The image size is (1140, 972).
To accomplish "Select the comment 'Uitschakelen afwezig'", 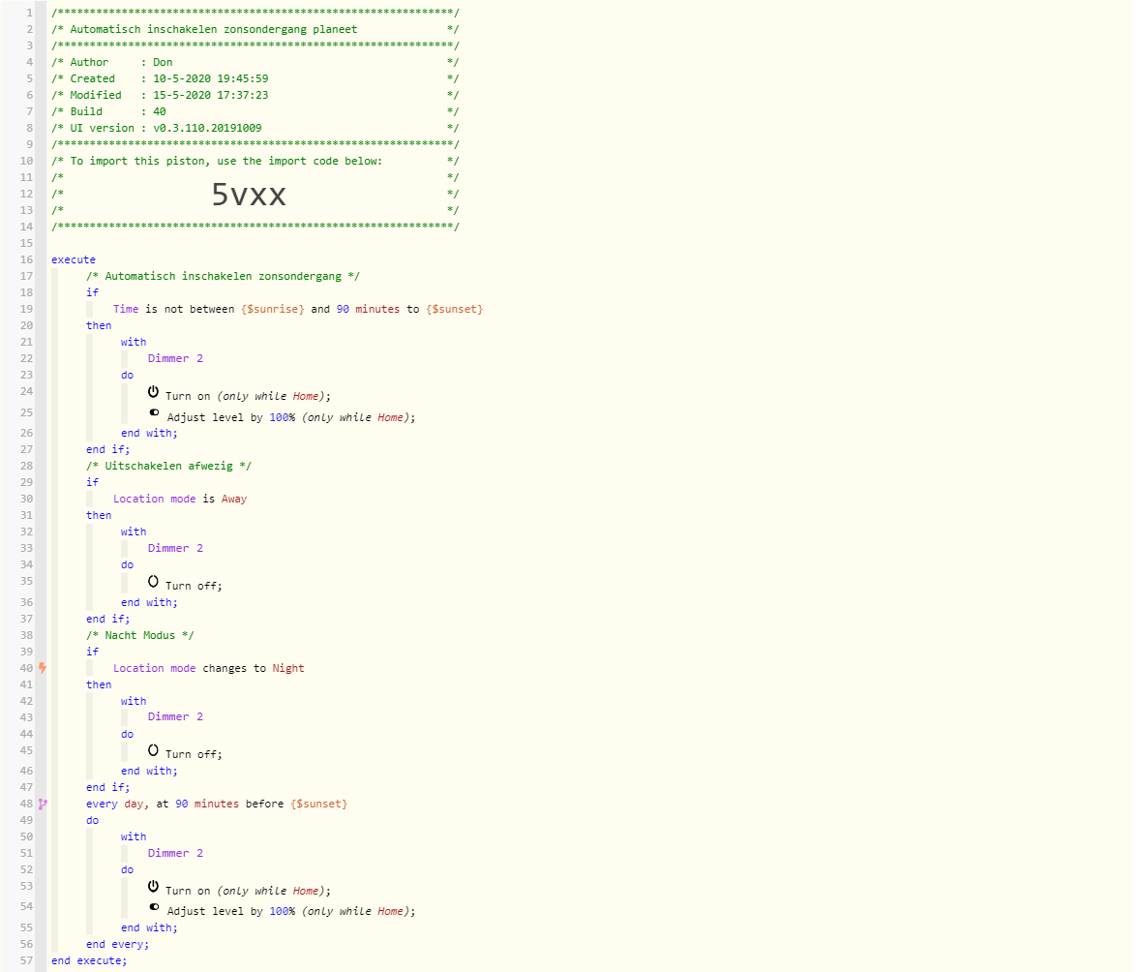I will 168,466.
